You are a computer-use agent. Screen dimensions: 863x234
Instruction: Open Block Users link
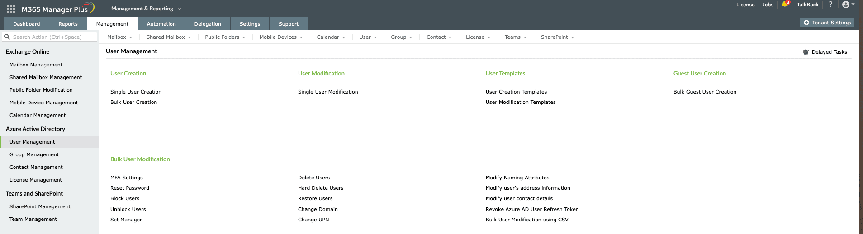125,198
